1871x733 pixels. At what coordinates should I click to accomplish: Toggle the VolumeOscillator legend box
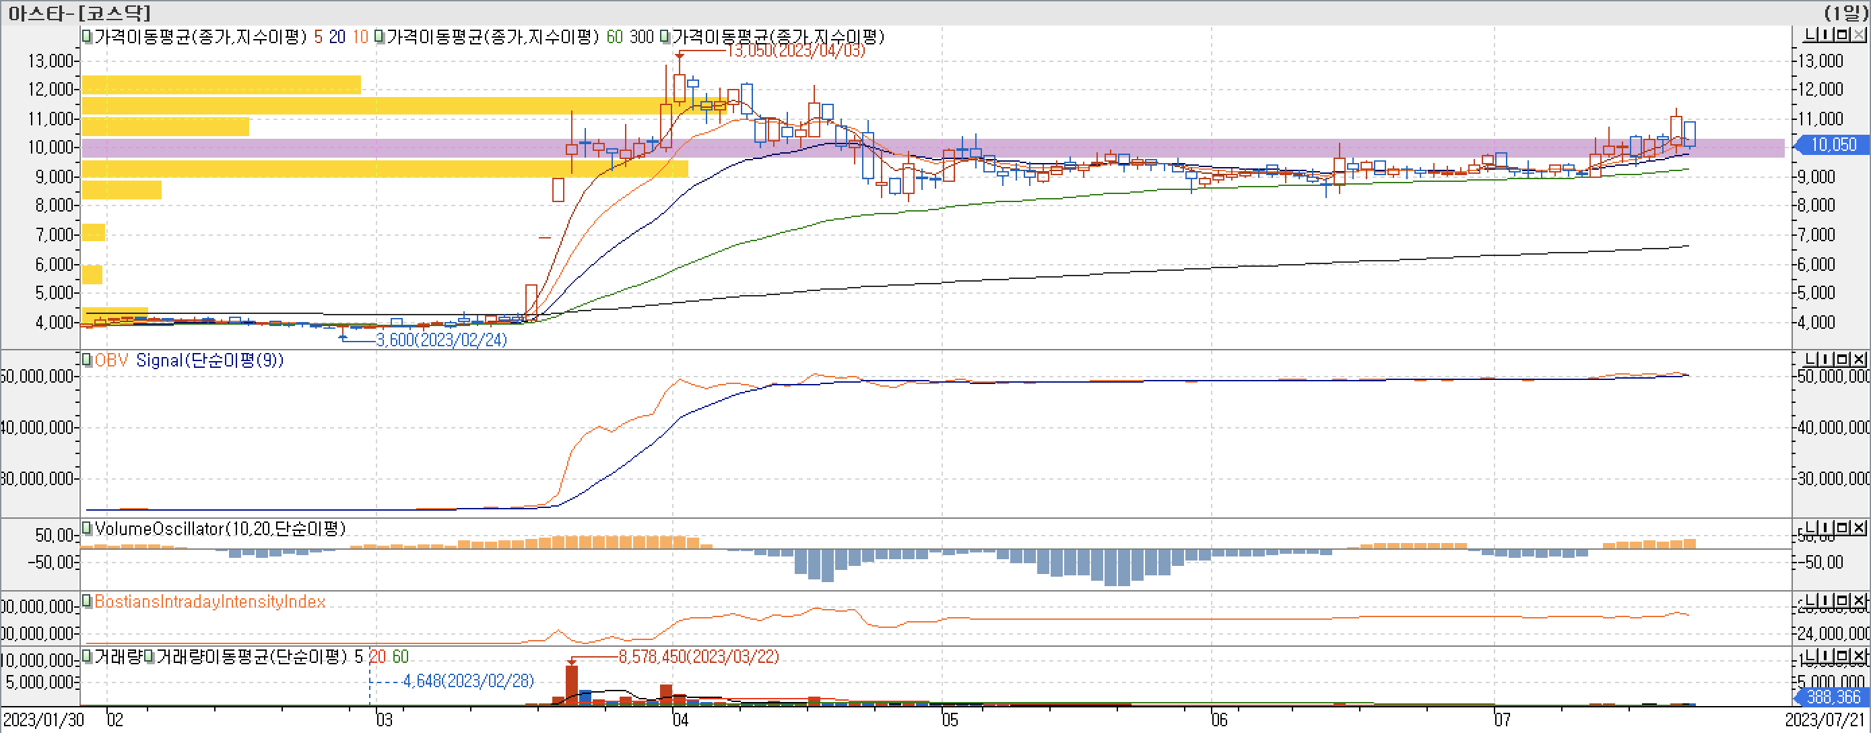[87, 528]
